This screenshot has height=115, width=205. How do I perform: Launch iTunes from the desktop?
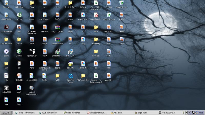coord(19,15)
